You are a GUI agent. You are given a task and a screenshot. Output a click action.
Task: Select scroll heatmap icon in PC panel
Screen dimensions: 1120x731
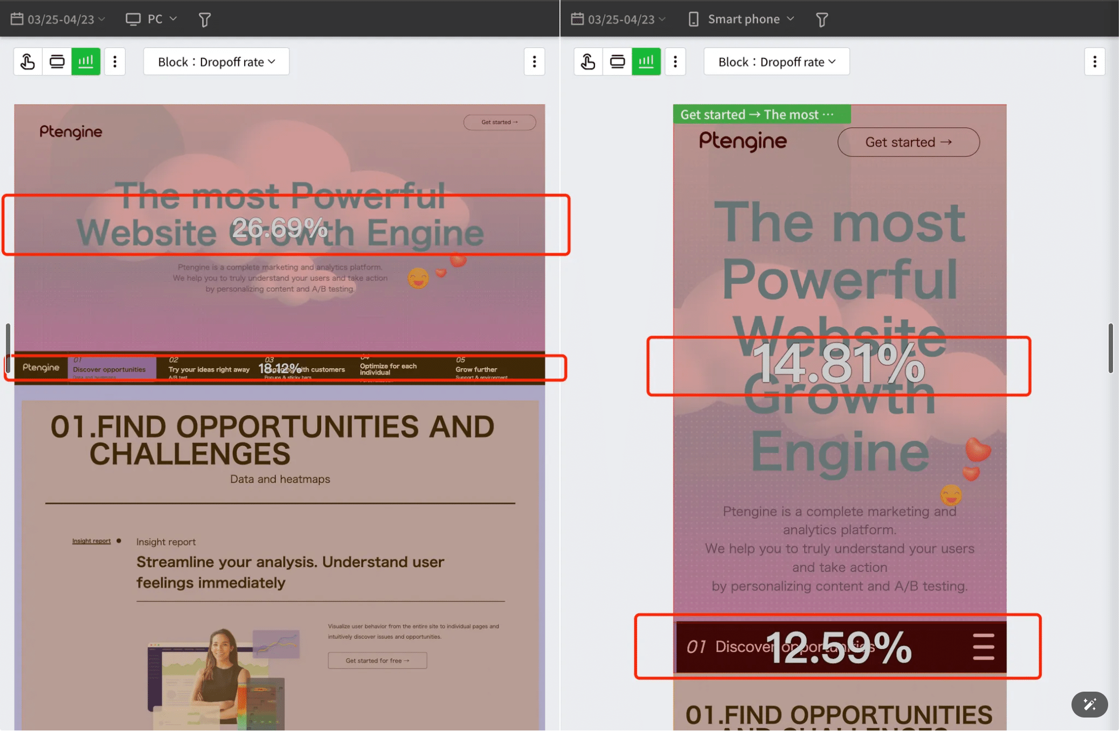(57, 61)
